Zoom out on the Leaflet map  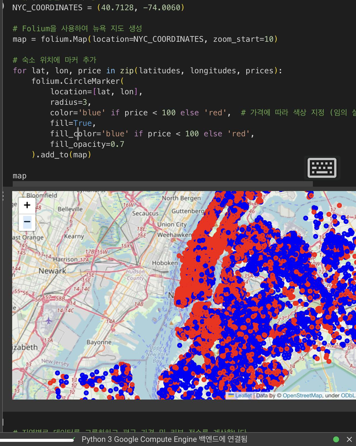pos(27,222)
